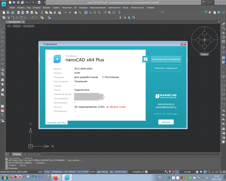Click the Cut scissors icon
Viewport: 226px width, 181px height.
click(x=42, y=13)
